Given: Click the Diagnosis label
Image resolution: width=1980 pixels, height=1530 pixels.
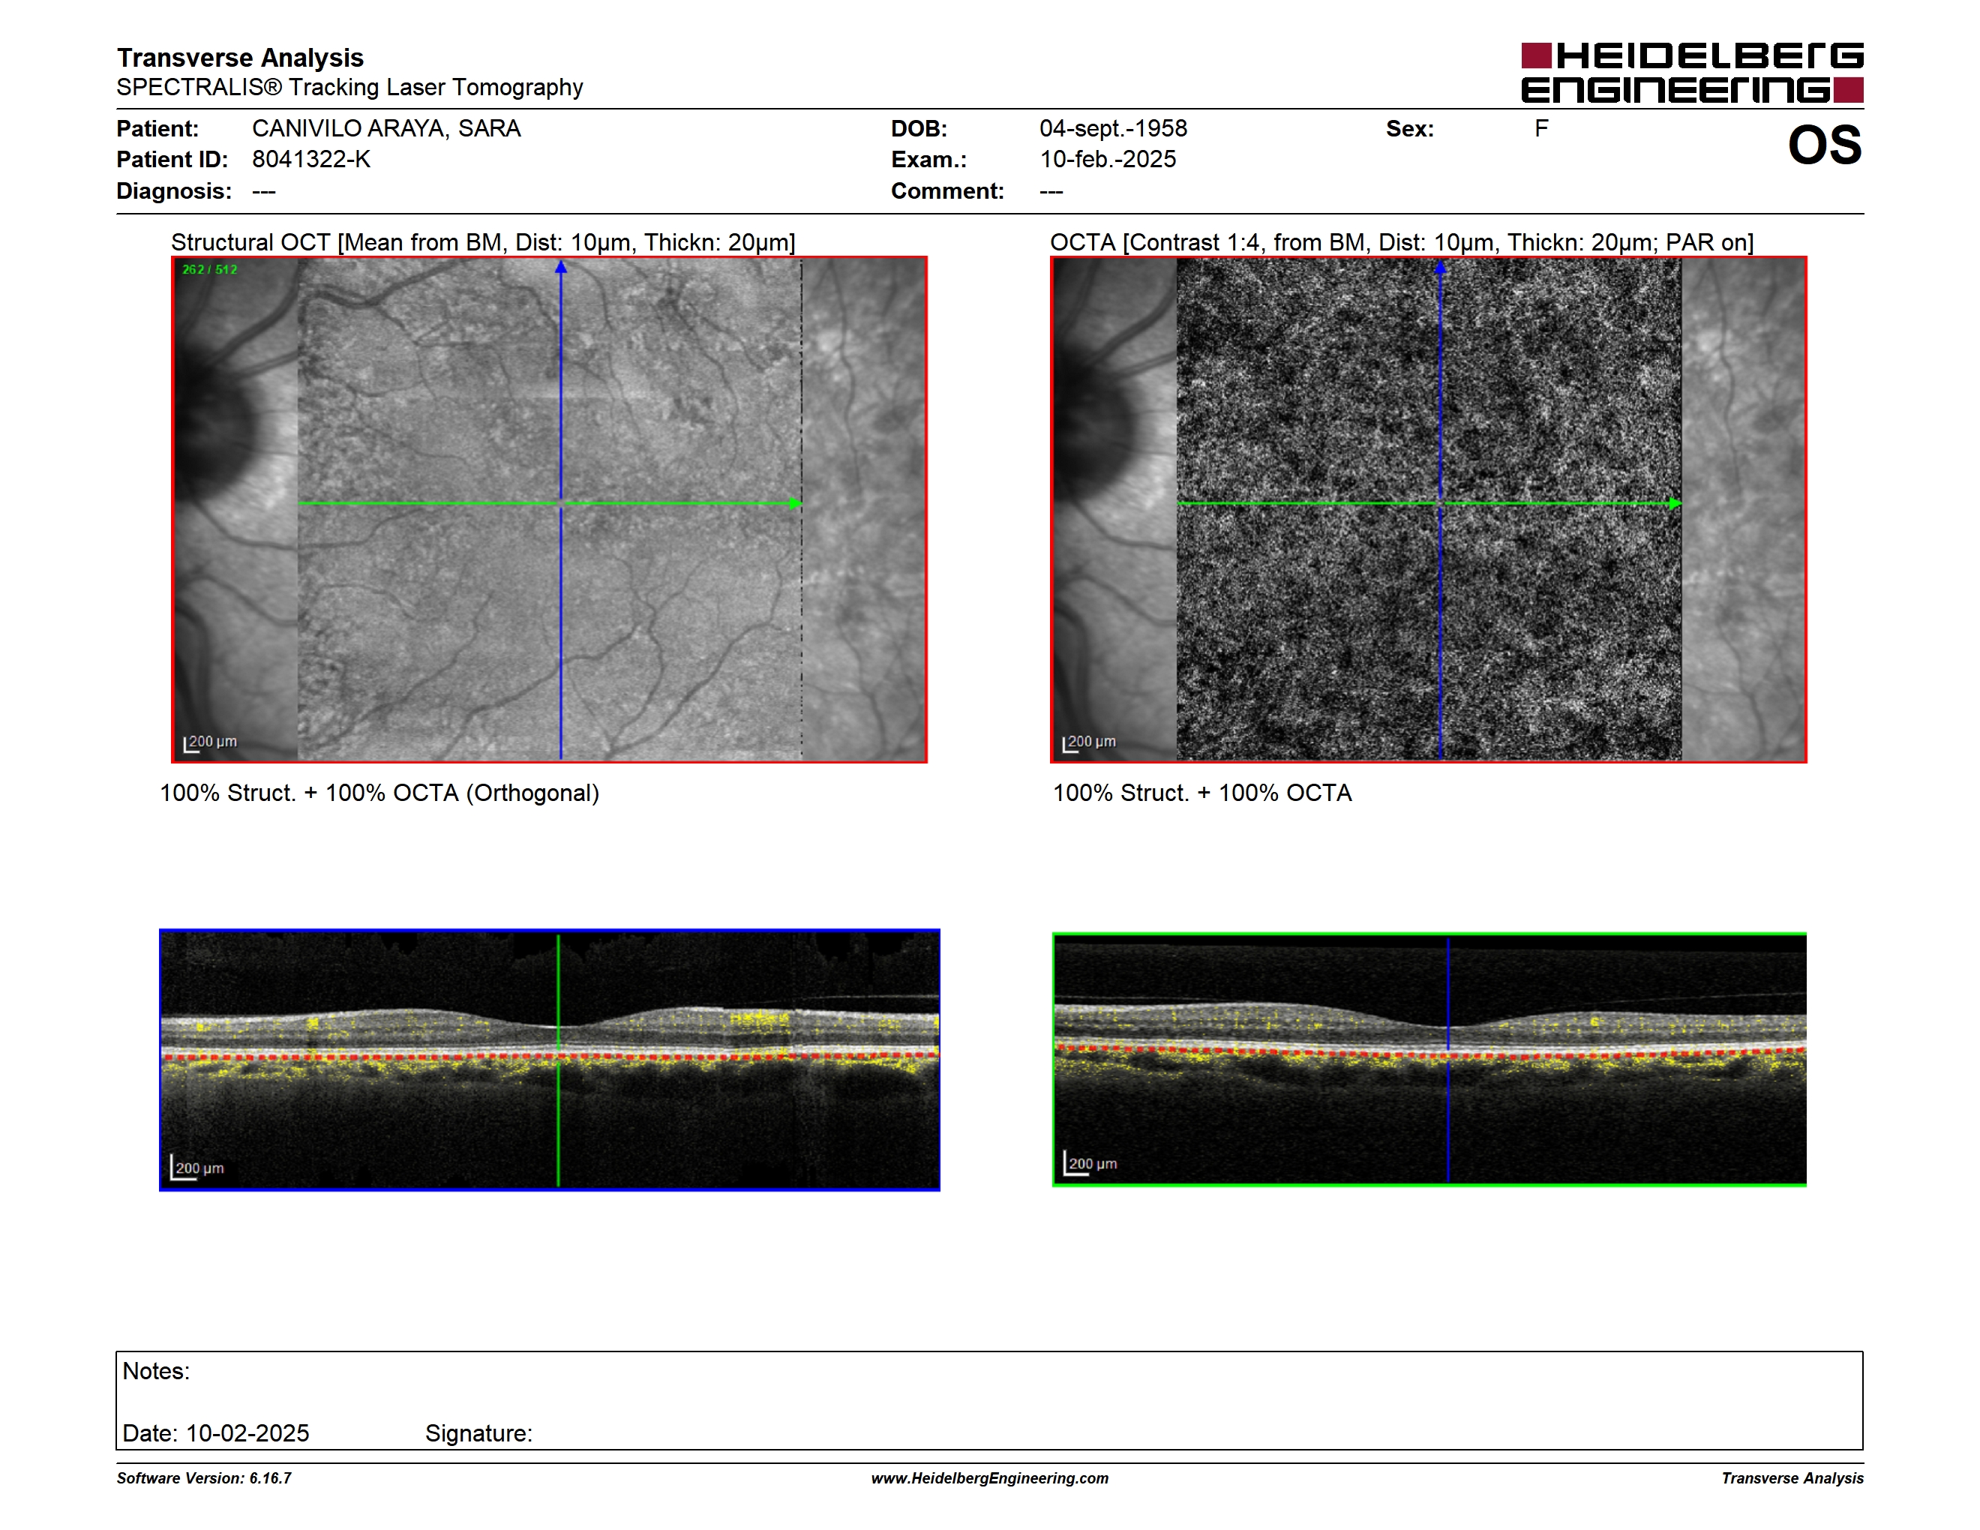Looking at the screenshot, I should tap(173, 191).
